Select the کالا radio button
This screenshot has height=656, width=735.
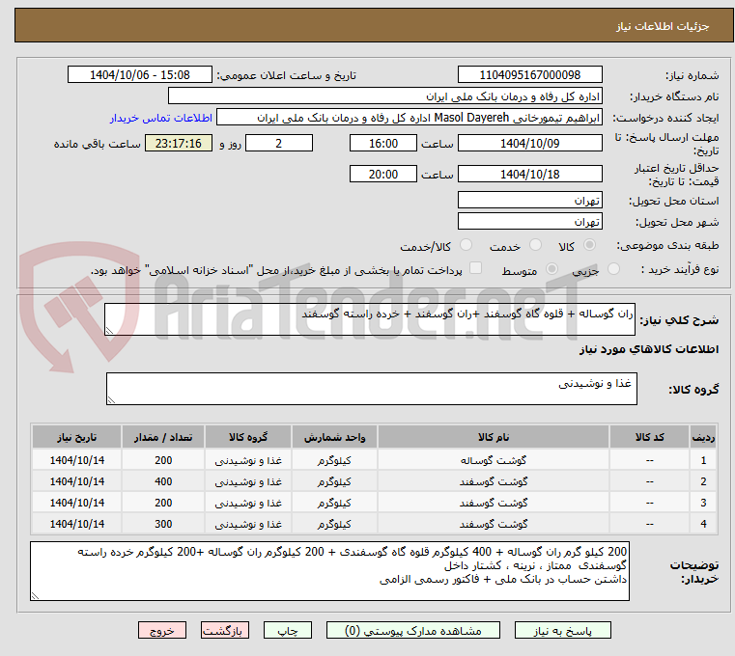tap(589, 245)
